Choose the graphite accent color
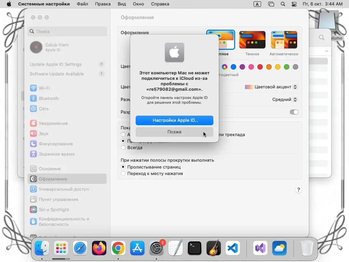349x262 pixels. tap(295, 67)
